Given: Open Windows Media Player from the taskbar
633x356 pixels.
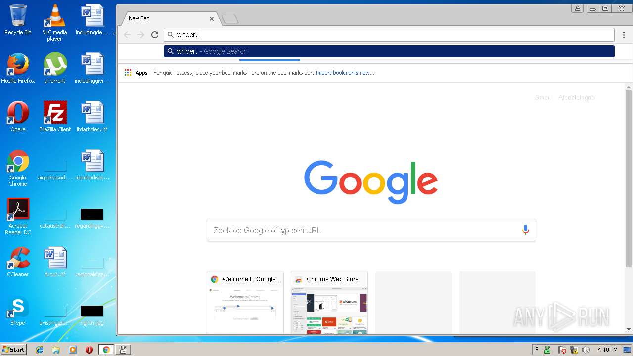Looking at the screenshot, I should coord(72,350).
